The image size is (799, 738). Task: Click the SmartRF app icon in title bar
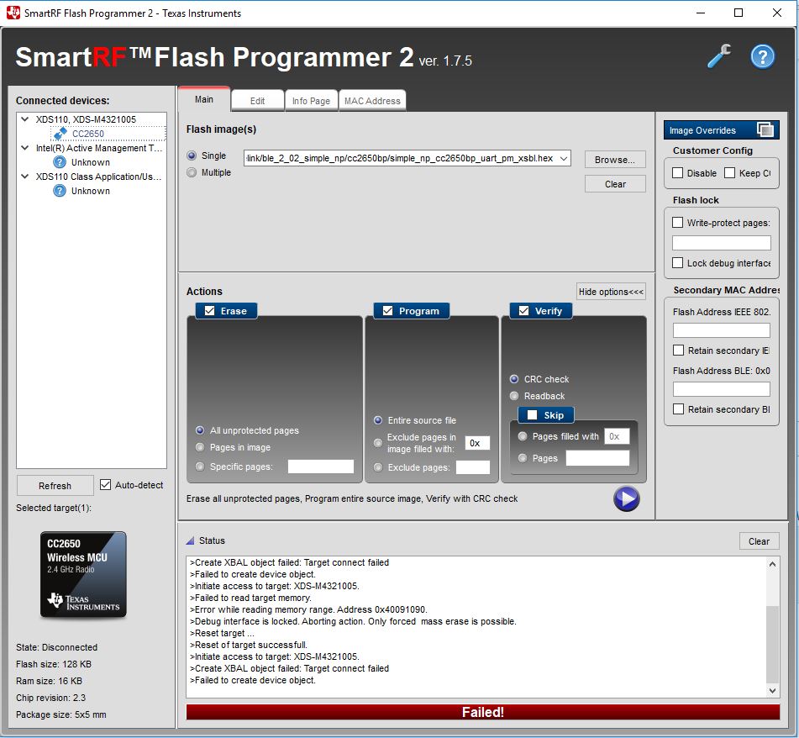click(13, 13)
